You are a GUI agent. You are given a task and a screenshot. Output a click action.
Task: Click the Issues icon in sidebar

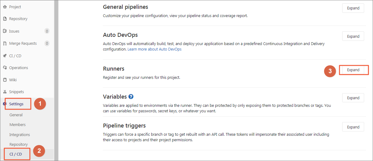pos(5,31)
